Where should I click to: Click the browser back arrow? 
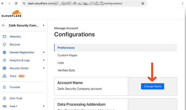[3, 4]
